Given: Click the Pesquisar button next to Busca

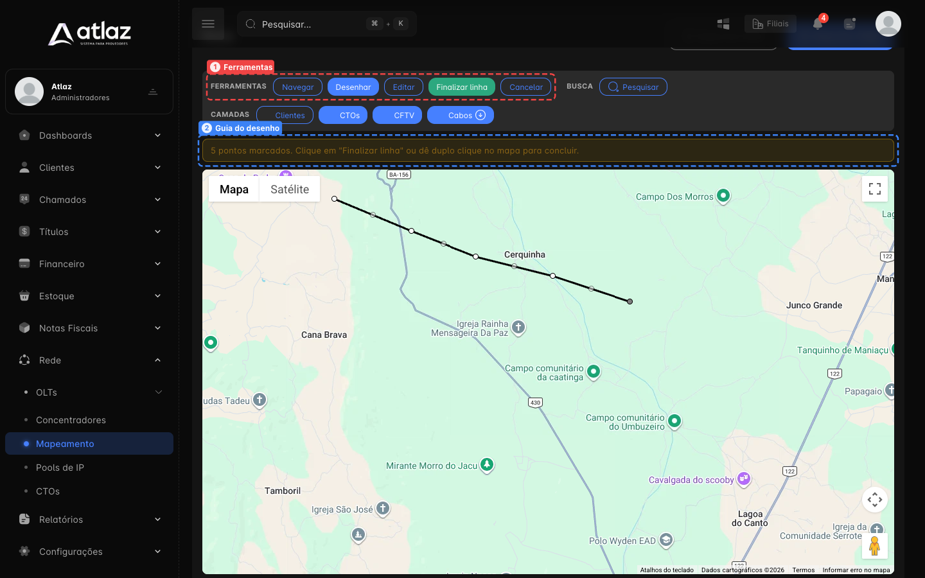Looking at the screenshot, I should (633, 87).
